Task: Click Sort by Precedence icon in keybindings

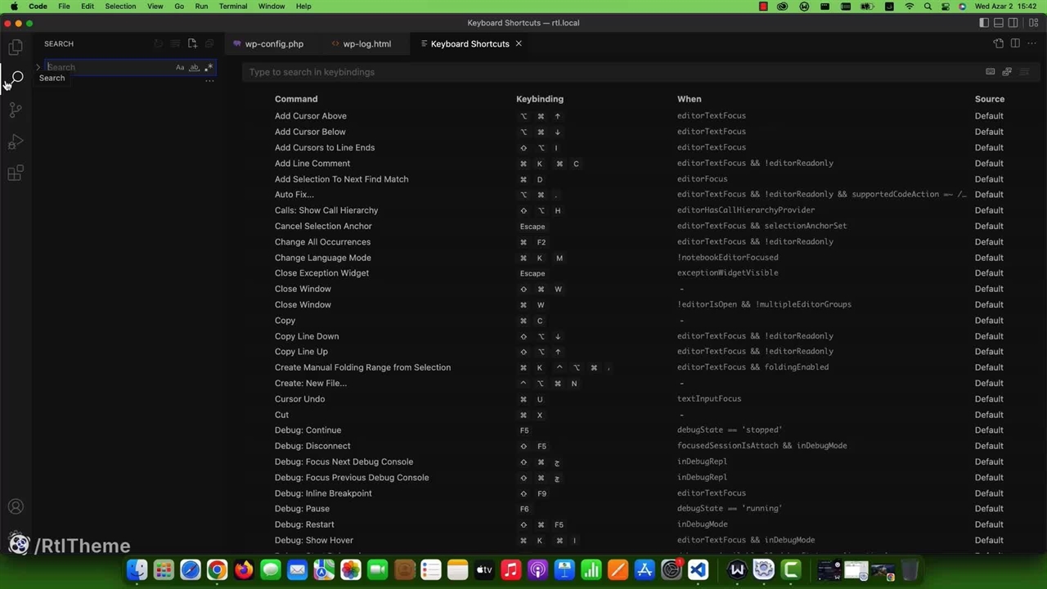Action: click(x=1007, y=72)
